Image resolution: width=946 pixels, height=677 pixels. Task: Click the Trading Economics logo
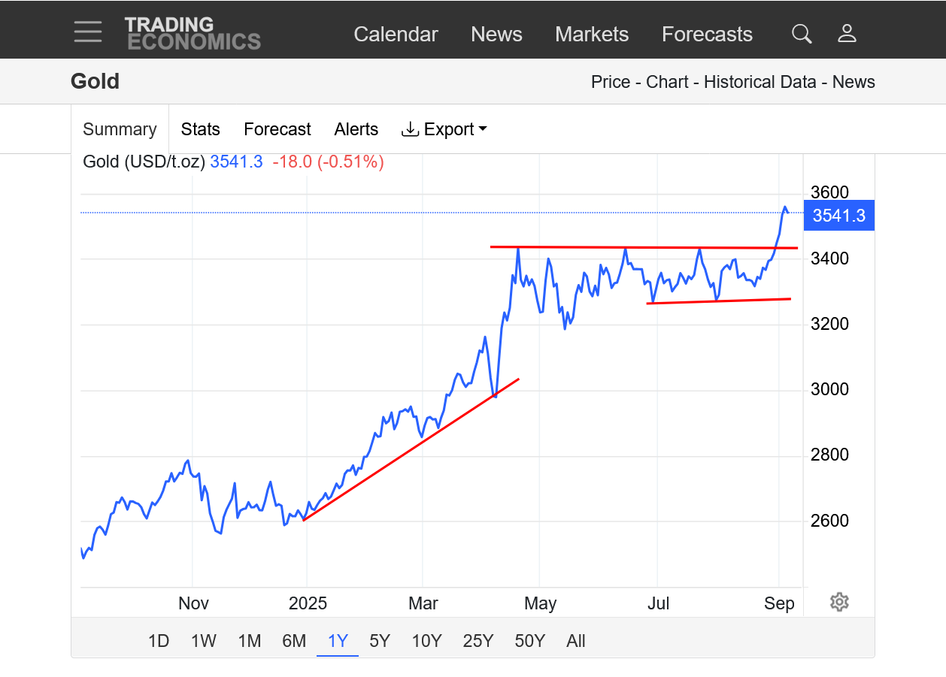pyautogui.click(x=193, y=34)
